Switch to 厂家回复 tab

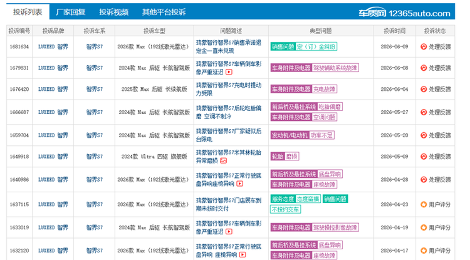coord(71,12)
